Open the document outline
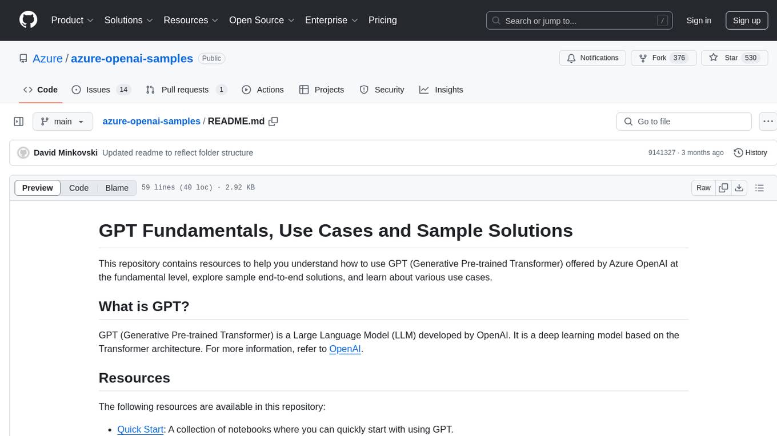 759,188
